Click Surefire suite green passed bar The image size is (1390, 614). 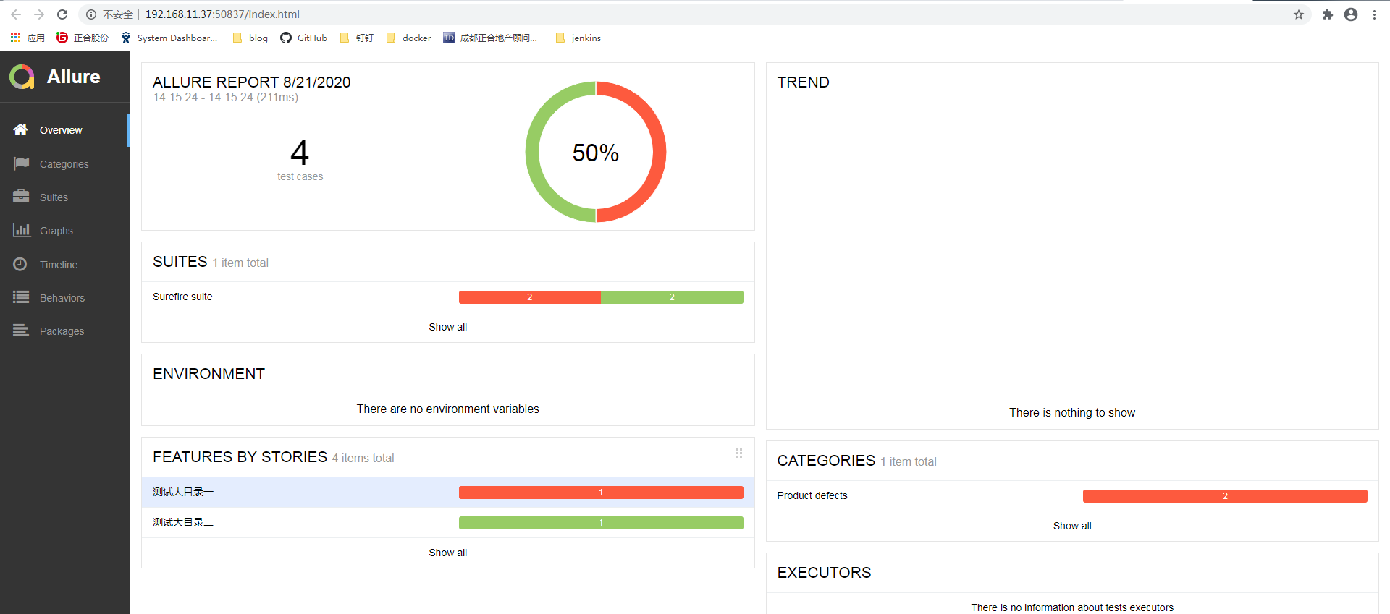click(x=672, y=297)
